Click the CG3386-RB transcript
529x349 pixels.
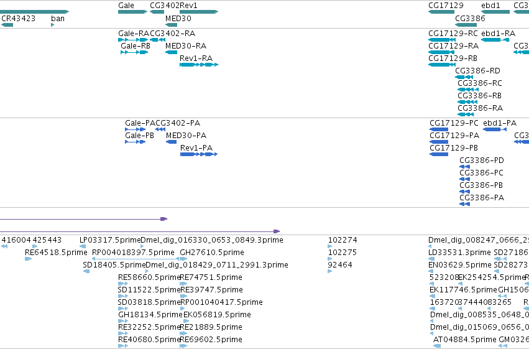click(x=467, y=102)
